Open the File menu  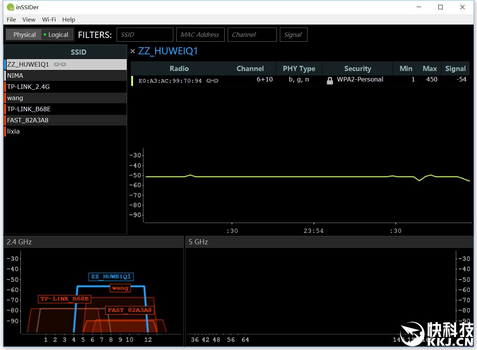point(11,20)
